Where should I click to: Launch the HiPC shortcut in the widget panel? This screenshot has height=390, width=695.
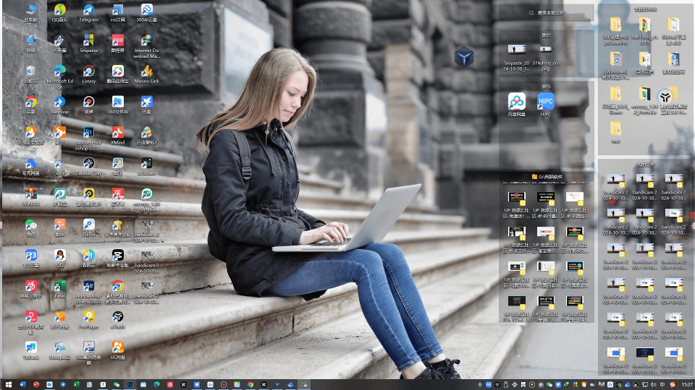click(x=546, y=102)
